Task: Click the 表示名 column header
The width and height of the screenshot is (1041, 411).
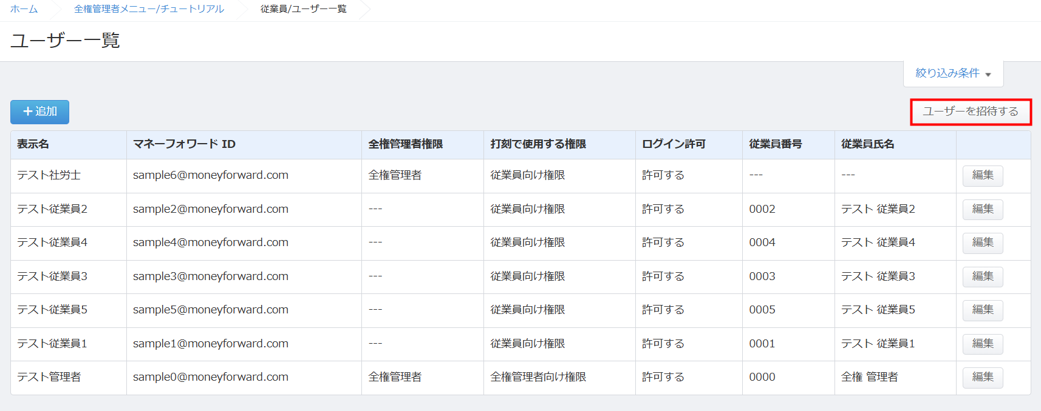Action: click(33, 144)
